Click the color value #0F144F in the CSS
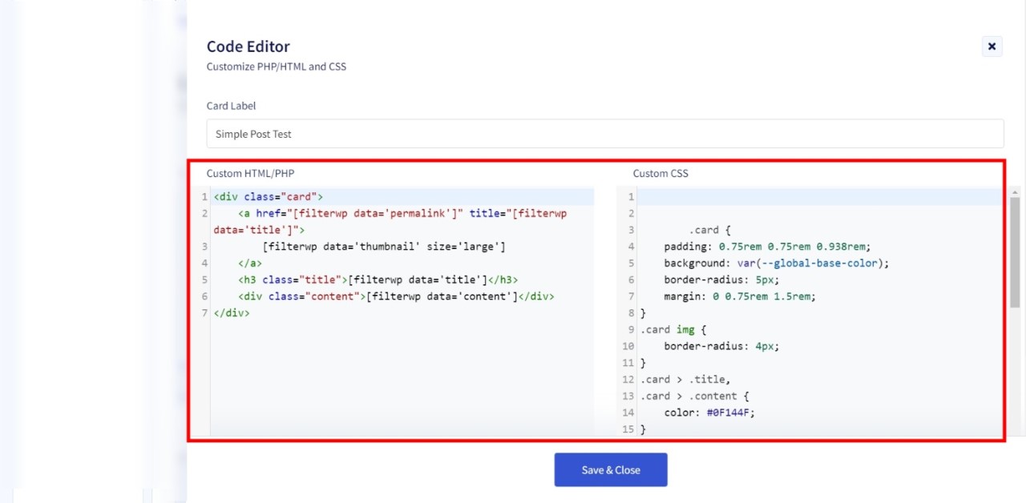This screenshot has height=503, width=1026. [x=729, y=412]
